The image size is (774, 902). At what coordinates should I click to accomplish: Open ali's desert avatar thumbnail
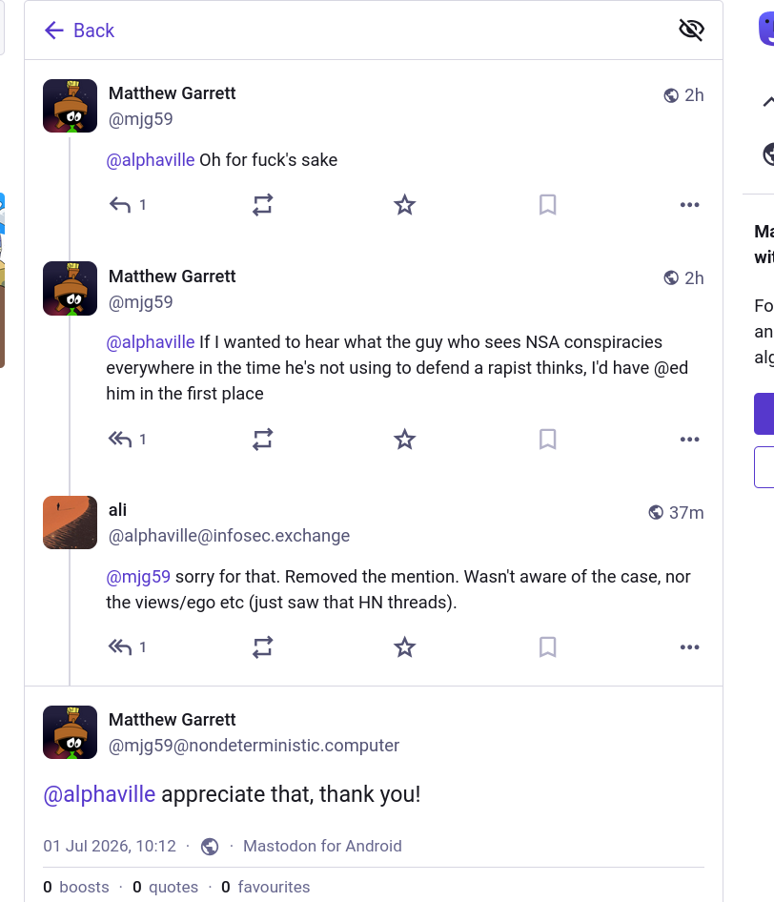tap(71, 523)
